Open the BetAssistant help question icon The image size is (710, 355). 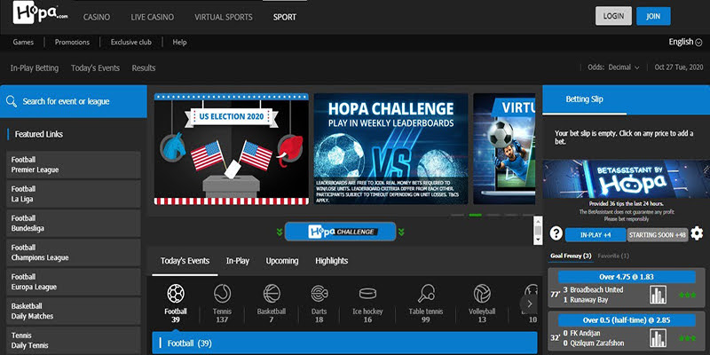click(556, 233)
